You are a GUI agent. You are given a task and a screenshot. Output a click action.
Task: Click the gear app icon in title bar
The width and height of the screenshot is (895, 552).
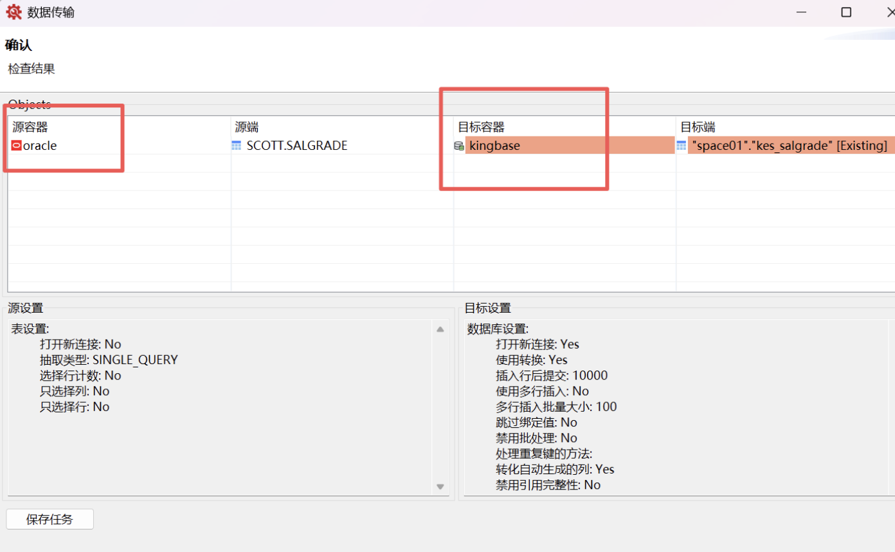[14, 12]
